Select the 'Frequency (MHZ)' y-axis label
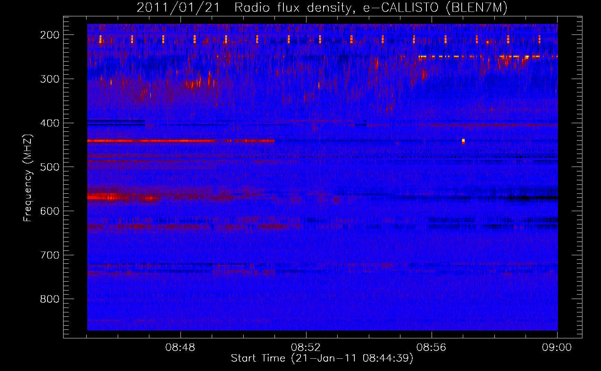Screen dimensions: 601x371 coord(28,178)
